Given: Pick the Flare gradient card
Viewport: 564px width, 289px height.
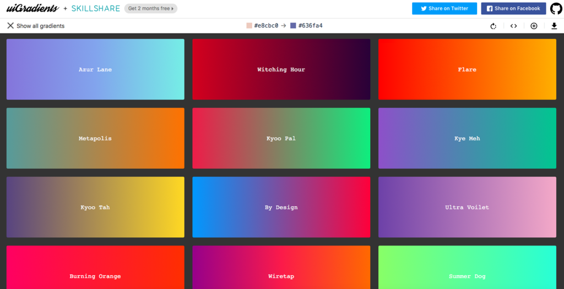Looking at the screenshot, I should click(467, 69).
